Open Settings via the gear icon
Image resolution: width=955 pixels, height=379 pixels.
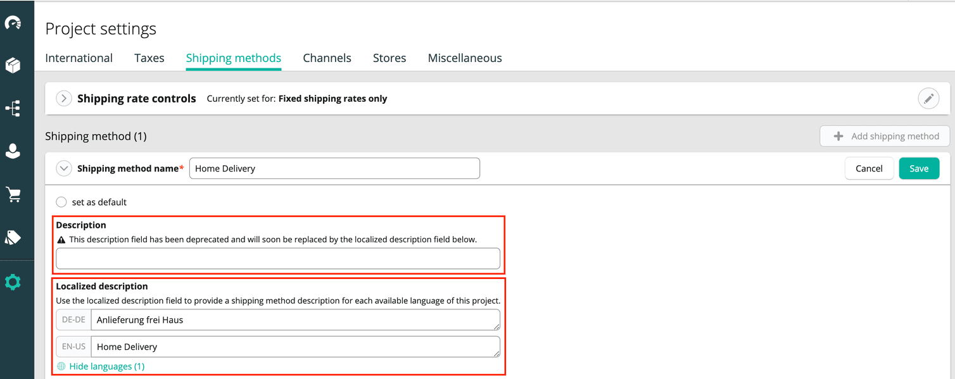pos(14,282)
